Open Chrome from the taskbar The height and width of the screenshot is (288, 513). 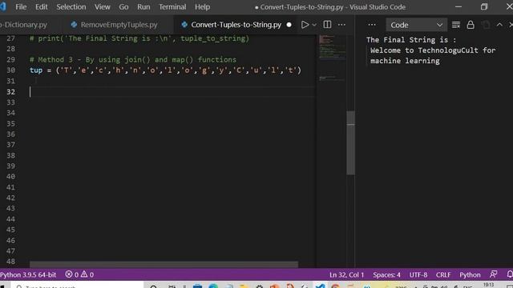click(x=335, y=286)
